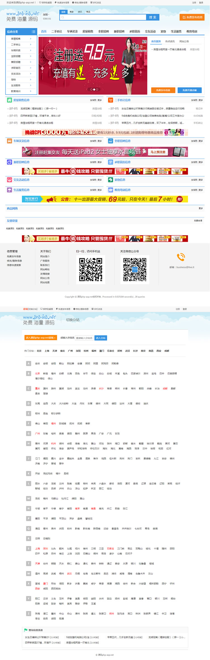Click the green icon beside 宠物信息
Image resolution: width=210 pixels, height=660 pixels.
point(110,180)
